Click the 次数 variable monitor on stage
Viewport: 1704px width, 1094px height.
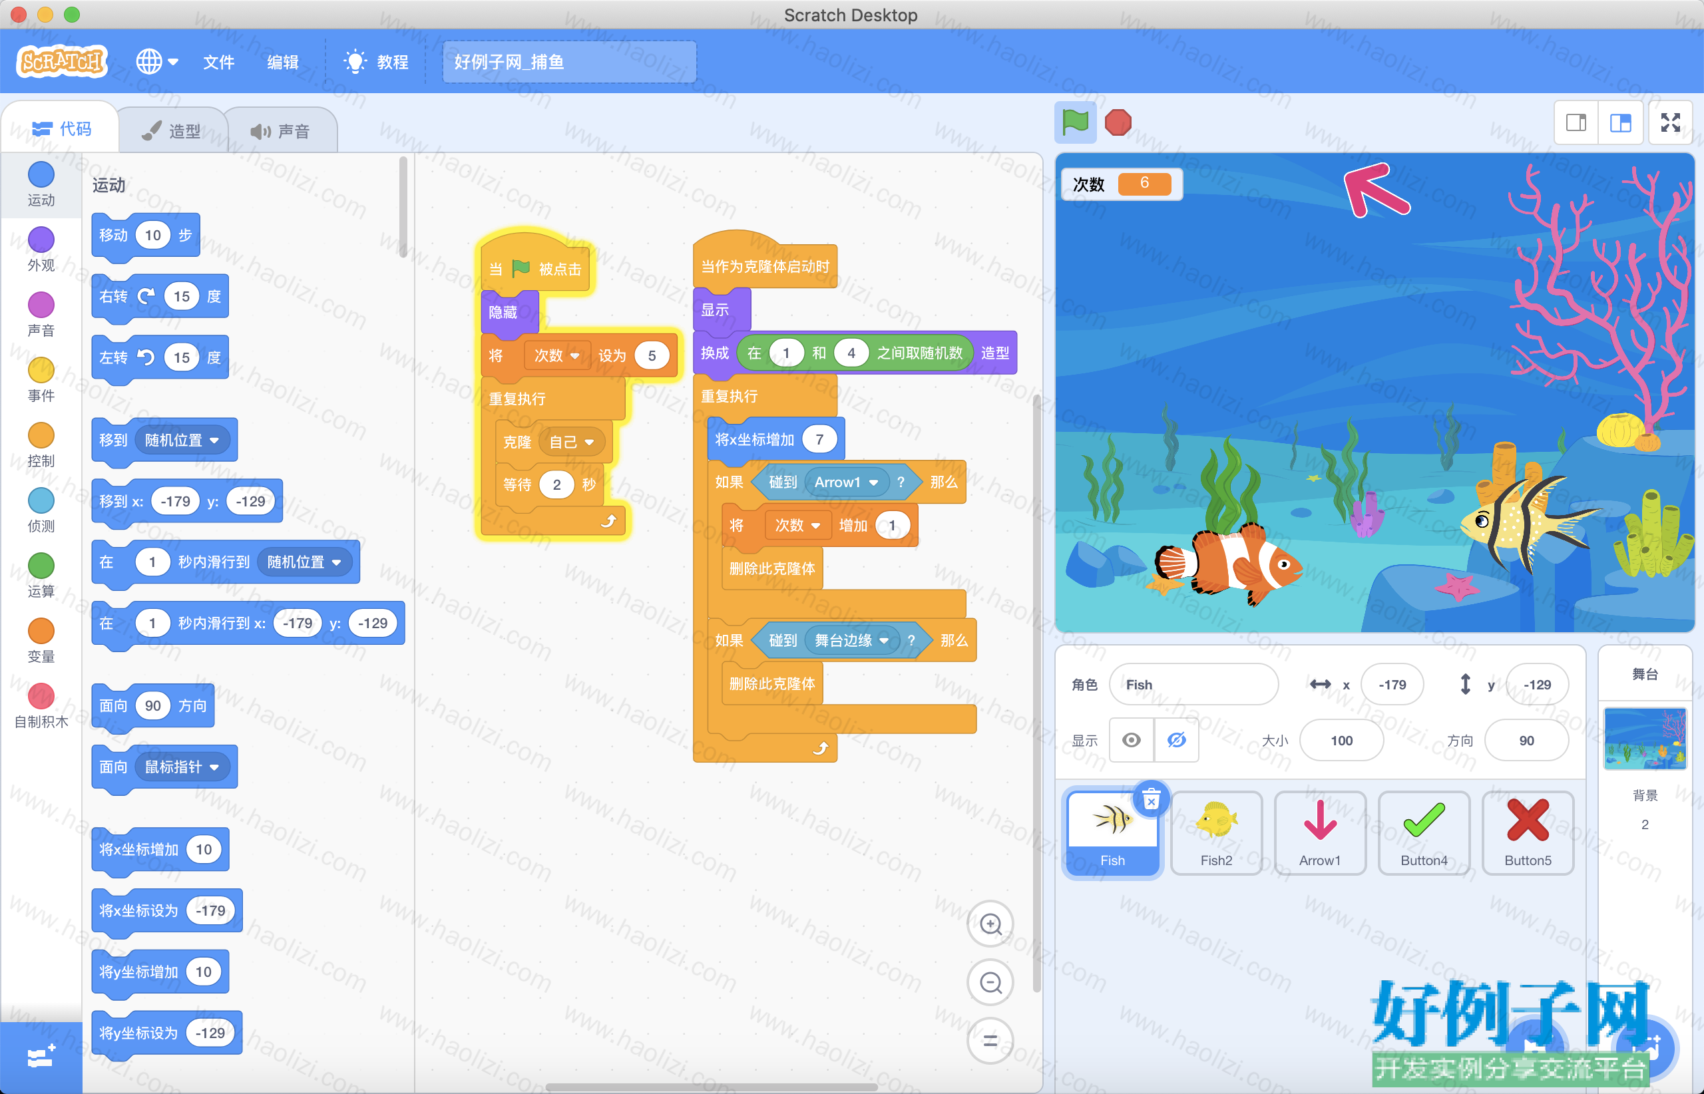(x=1122, y=184)
